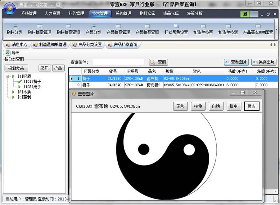Open the 业务管理 menu
Screen dimensions: 280x205
76,13
